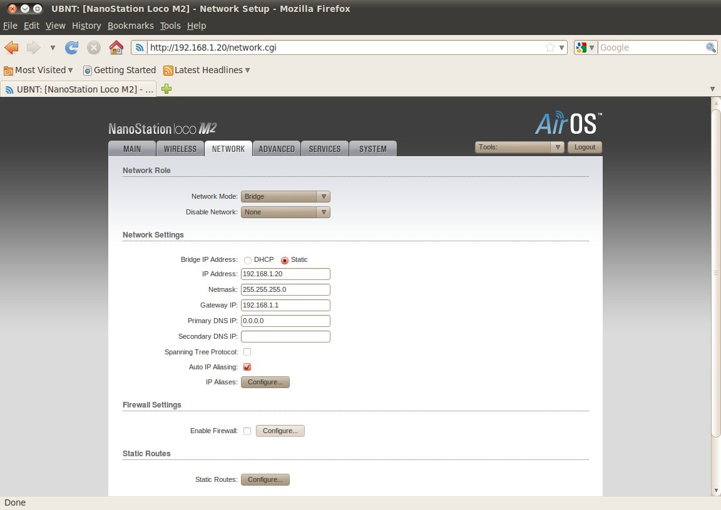Screen dimensions: 721x510
Task: Switch to the WIRELESS tab
Action: [x=180, y=149]
